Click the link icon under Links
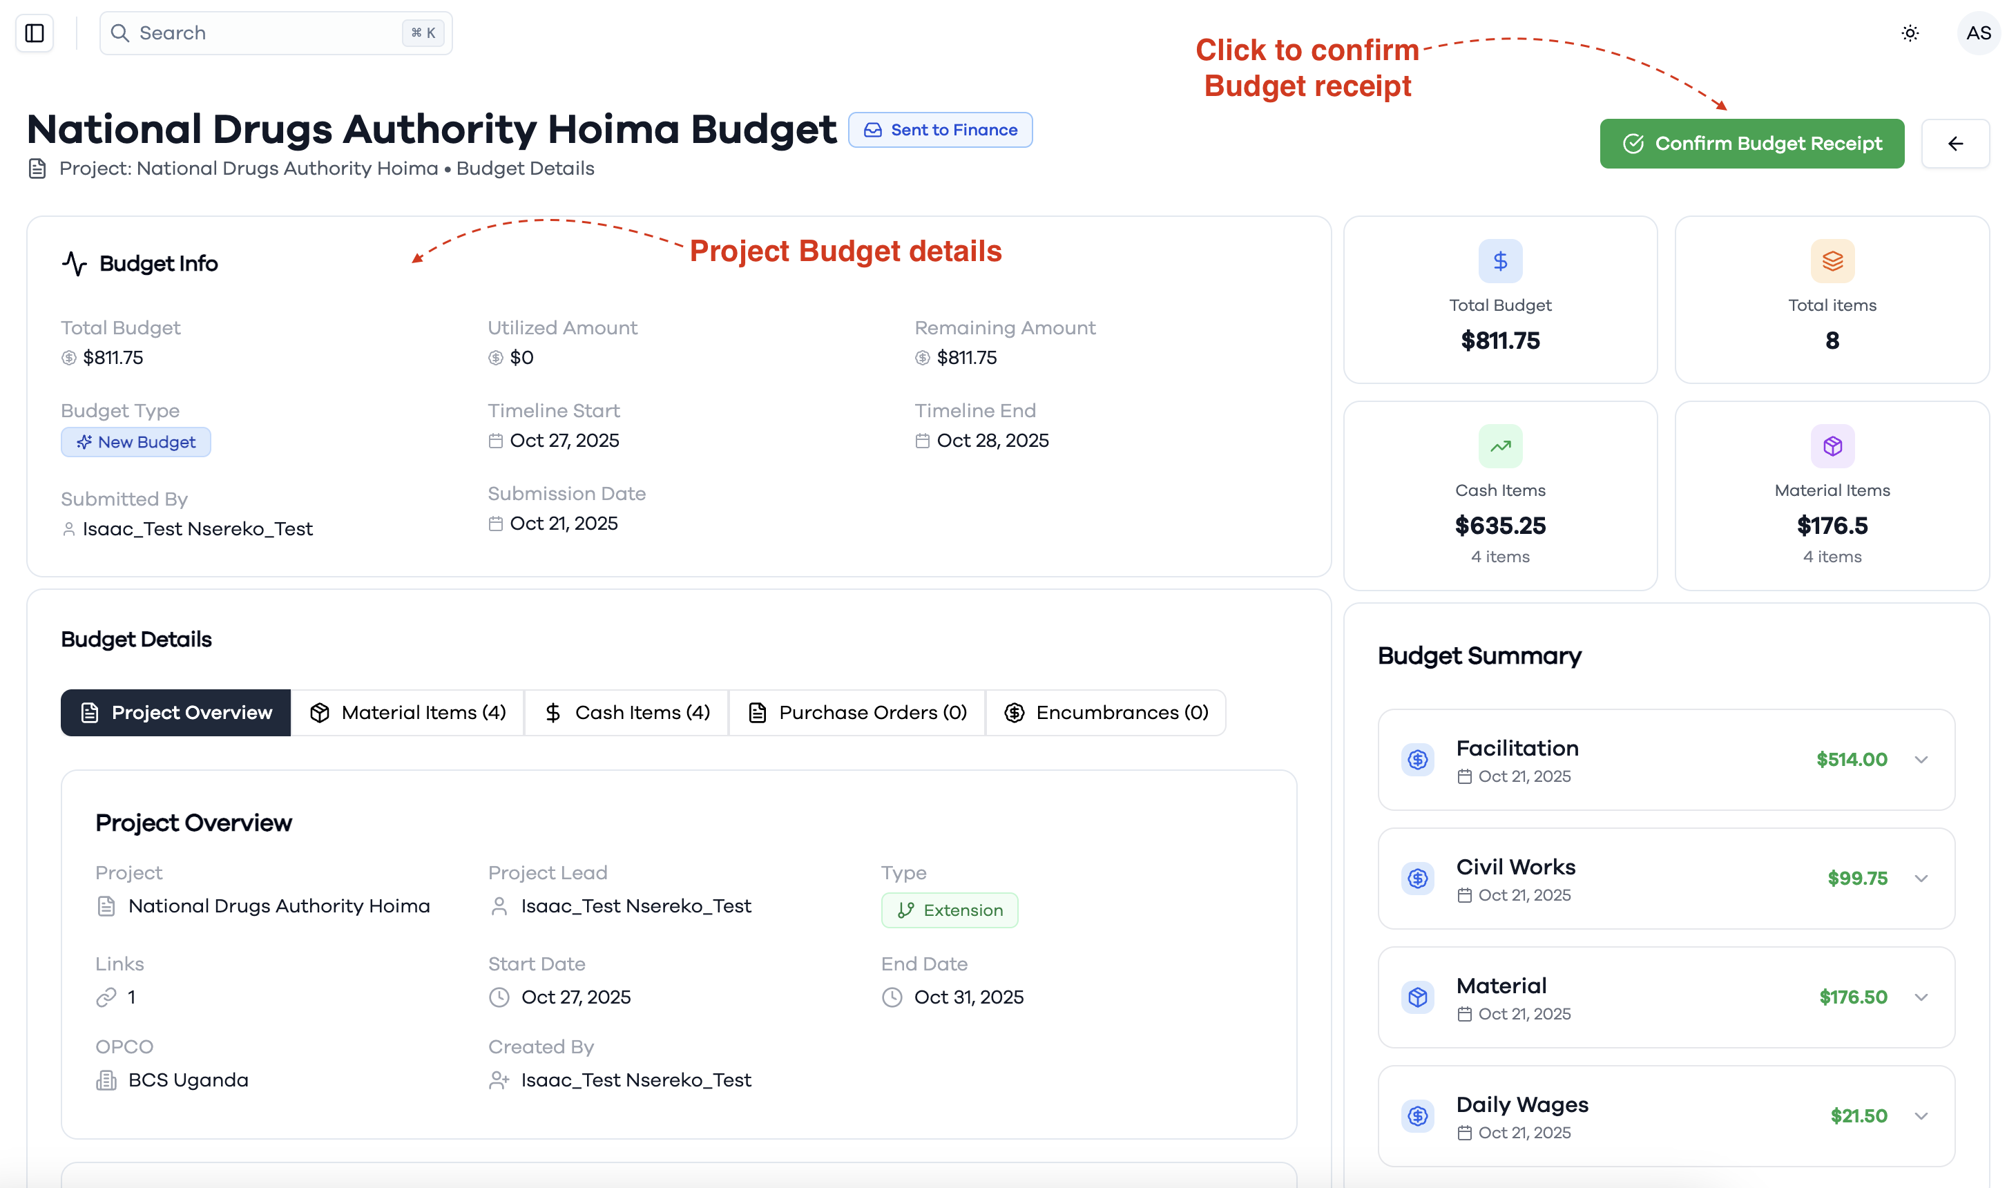Image resolution: width=2007 pixels, height=1188 pixels. 106,997
